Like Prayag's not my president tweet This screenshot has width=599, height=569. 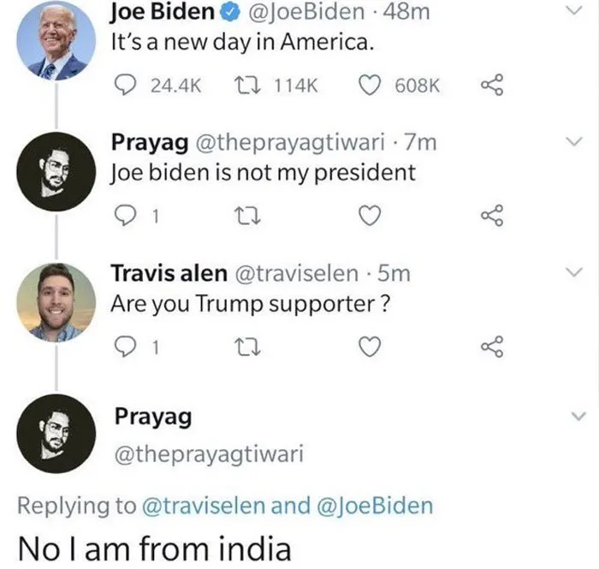pos(370,216)
